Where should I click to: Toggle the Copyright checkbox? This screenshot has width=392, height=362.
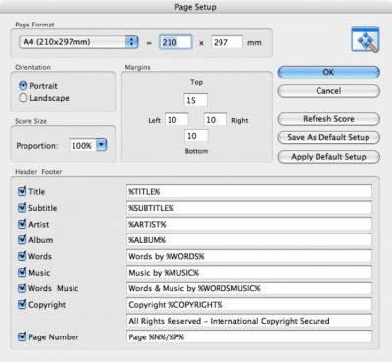pyautogui.click(x=22, y=304)
